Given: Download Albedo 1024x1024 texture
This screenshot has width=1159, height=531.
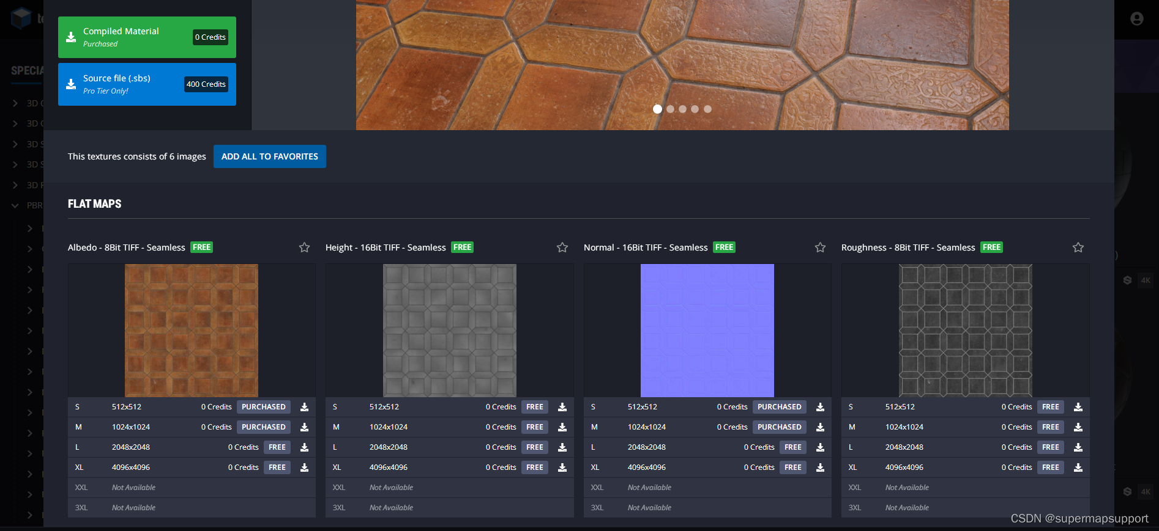Looking at the screenshot, I should [304, 427].
